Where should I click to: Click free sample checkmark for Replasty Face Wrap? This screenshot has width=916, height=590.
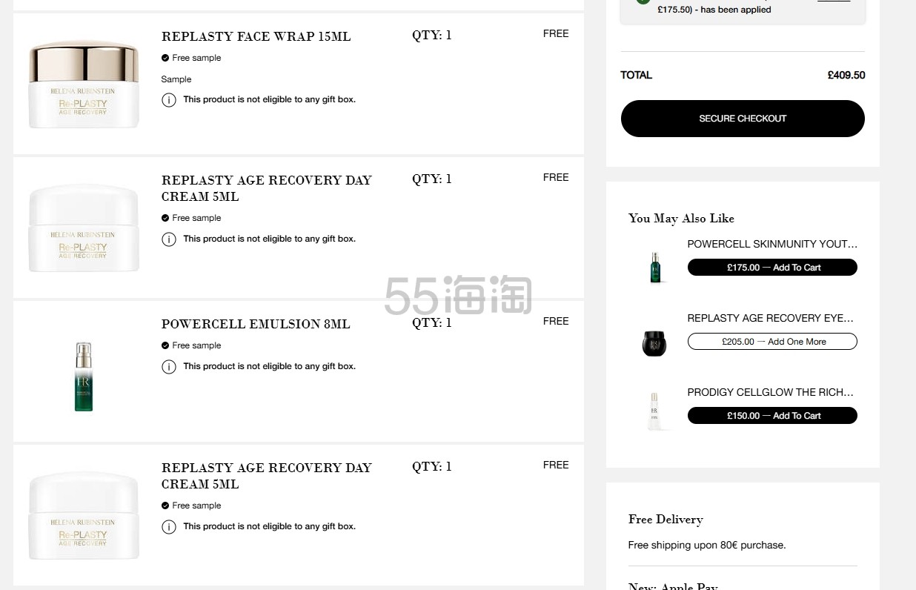165,58
